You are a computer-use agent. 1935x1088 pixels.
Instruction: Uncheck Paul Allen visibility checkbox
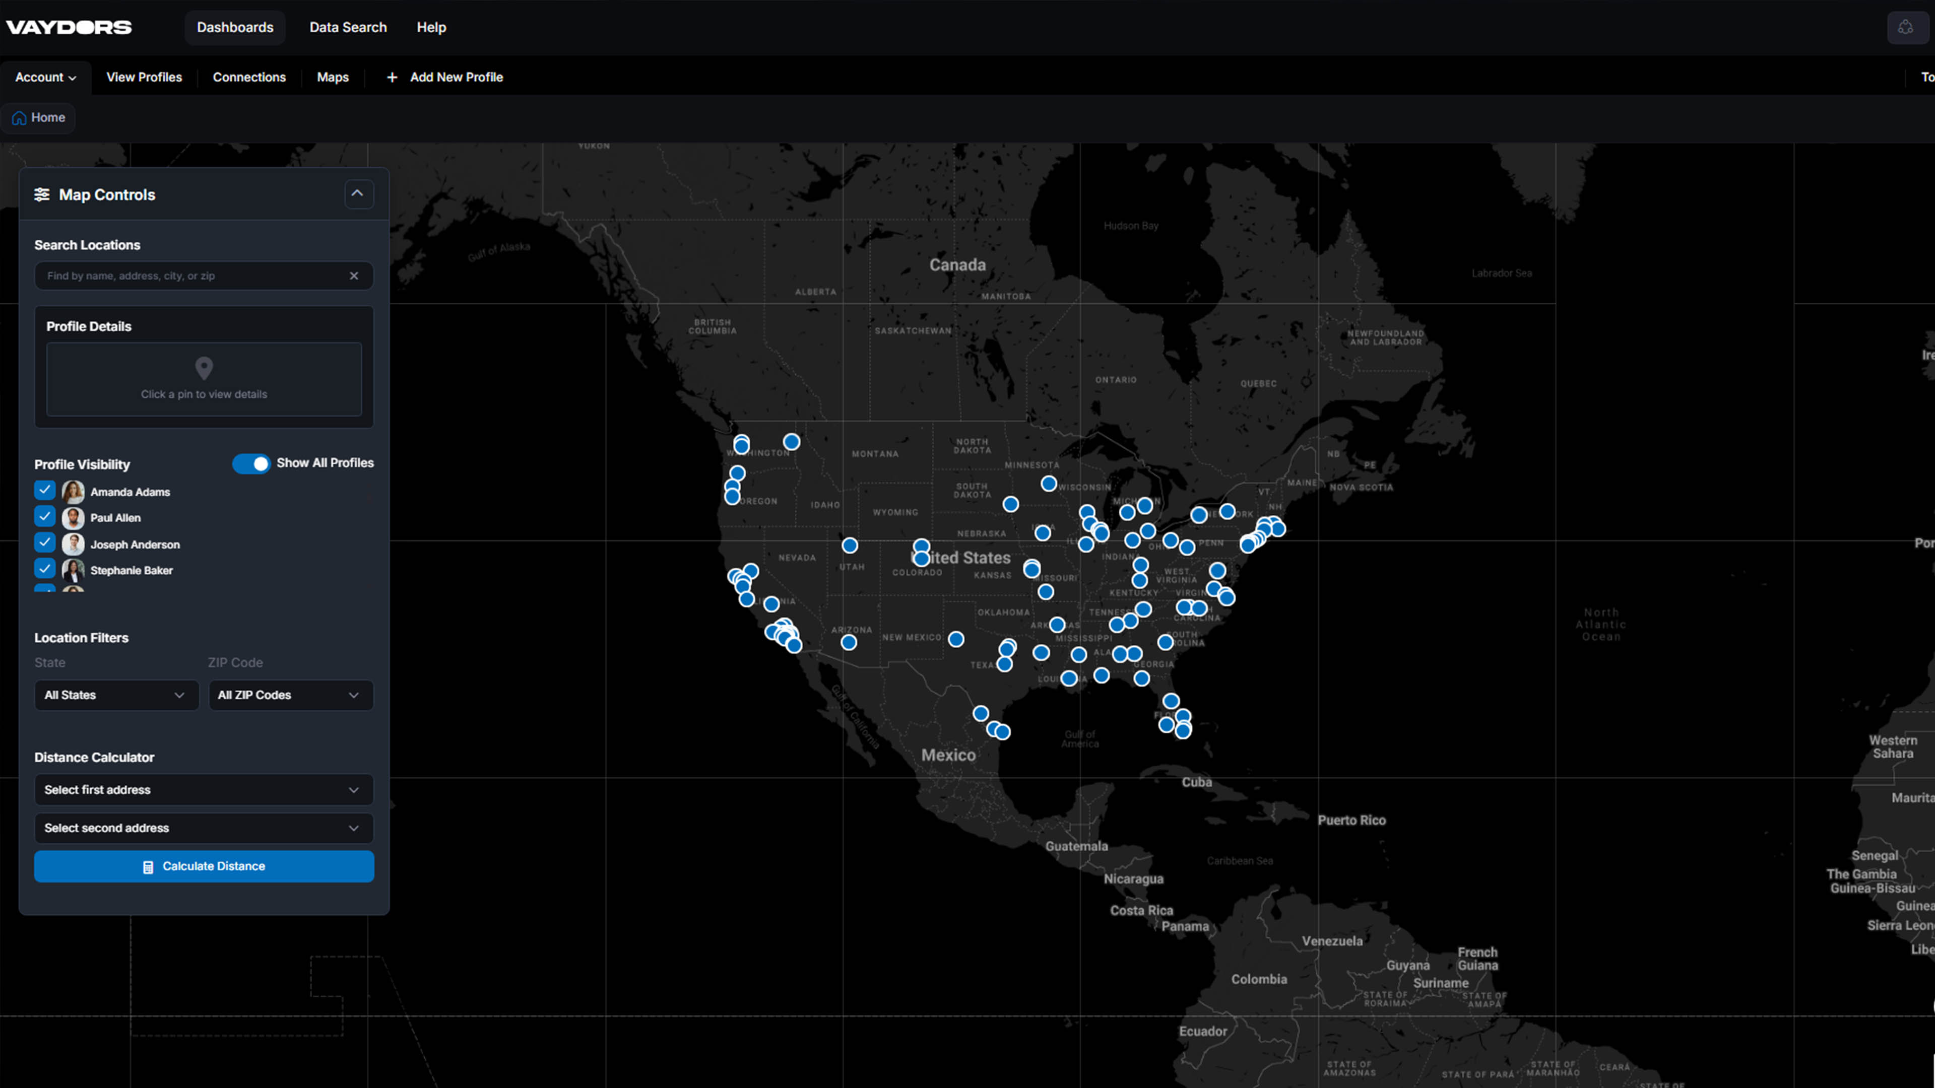click(45, 517)
